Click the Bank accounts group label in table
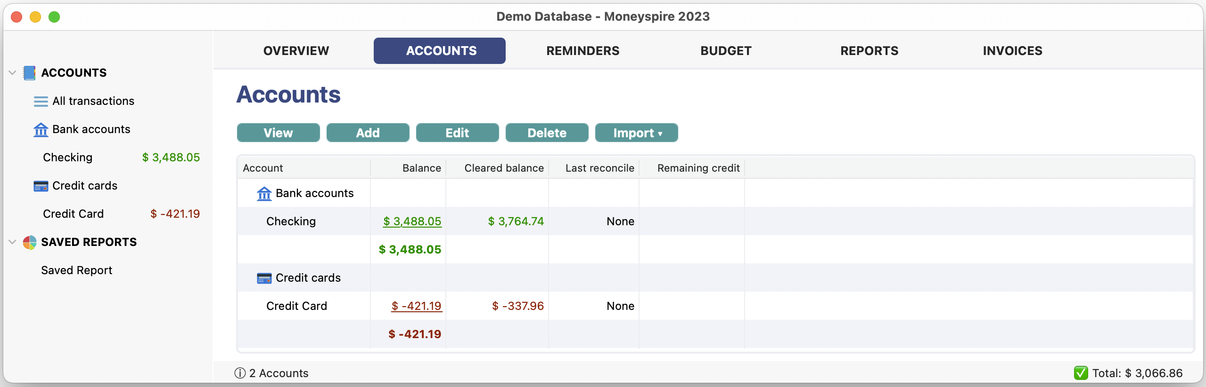The width and height of the screenshot is (1206, 387). pyautogui.click(x=315, y=193)
